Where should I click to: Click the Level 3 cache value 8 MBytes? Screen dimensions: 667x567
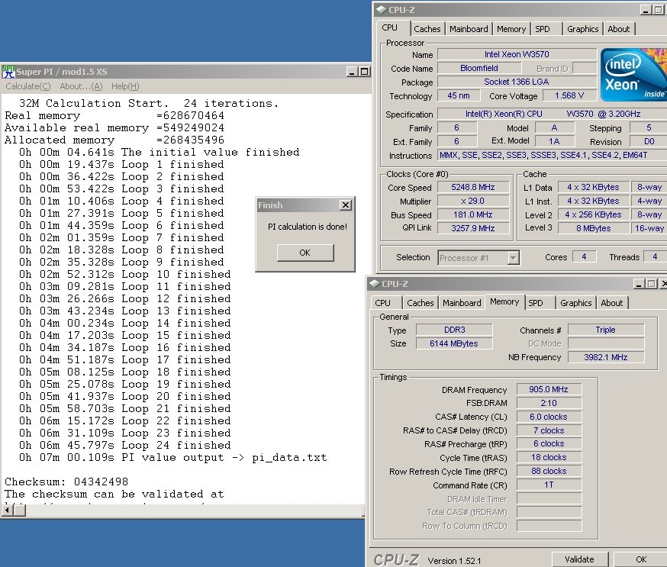tap(594, 228)
